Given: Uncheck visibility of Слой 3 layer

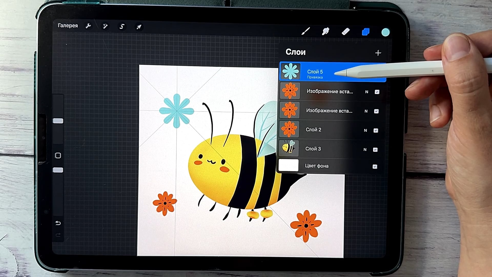Looking at the screenshot, I should [x=375, y=150].
